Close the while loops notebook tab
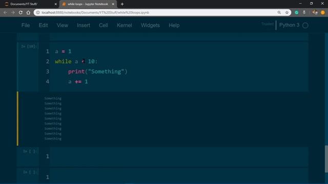328x184 pixels. click(113, 4)
